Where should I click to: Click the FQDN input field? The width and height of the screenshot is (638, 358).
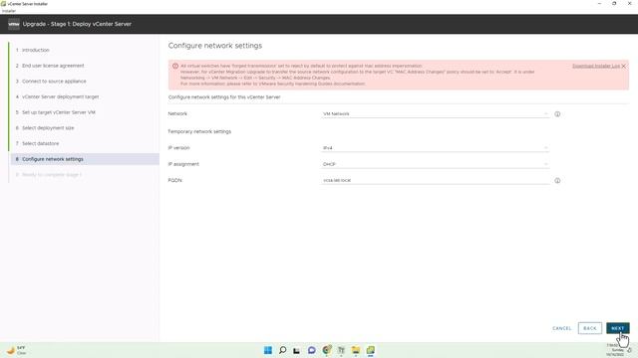tap(435, 180)
